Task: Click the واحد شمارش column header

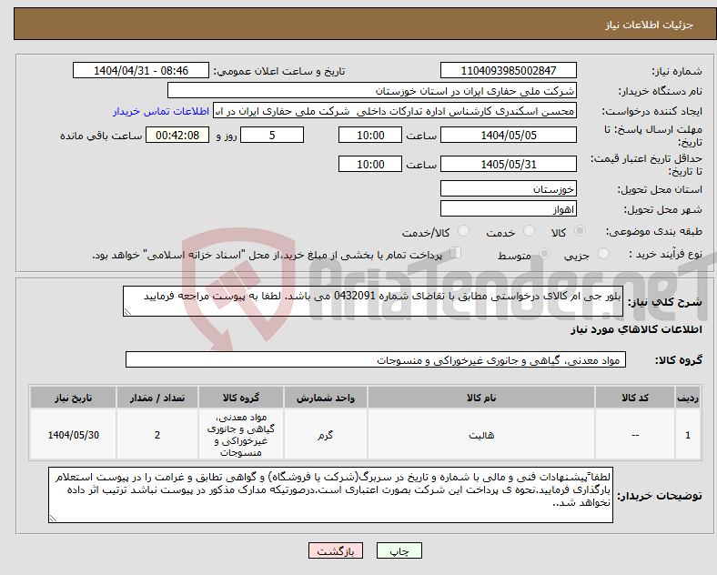Action: [325, 398]
